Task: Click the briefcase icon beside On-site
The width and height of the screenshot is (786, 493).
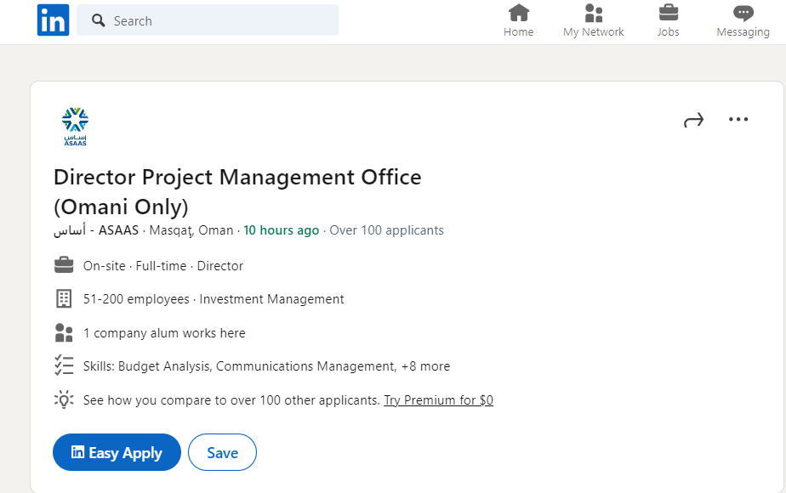Action: [64, 265]
